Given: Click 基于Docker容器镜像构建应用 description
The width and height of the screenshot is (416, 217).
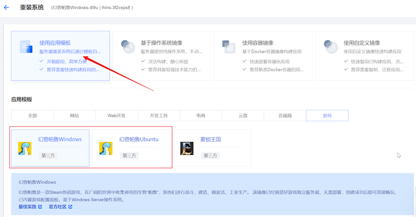Looking at the screenshot, I should tap(272, 52).
